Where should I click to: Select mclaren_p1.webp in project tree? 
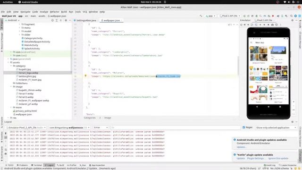pos(28,104)
